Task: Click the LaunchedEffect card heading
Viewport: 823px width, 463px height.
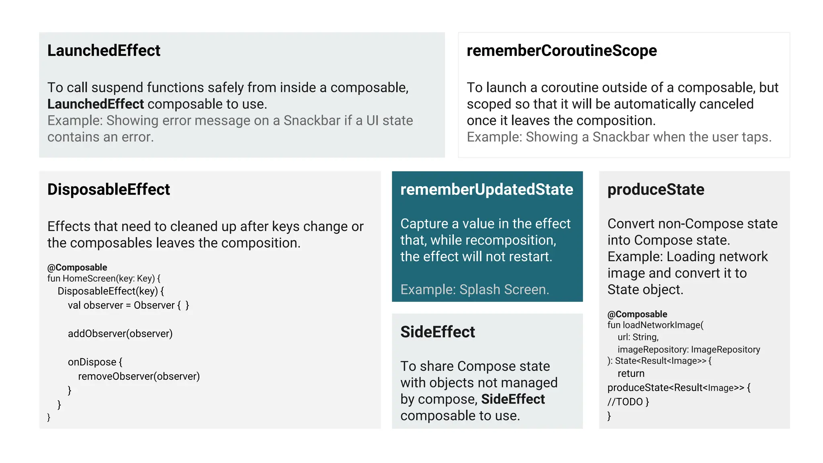Action: (104, 51)
